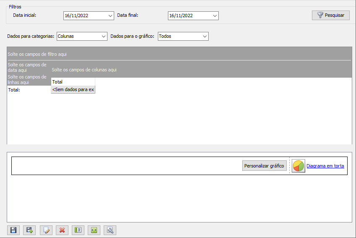Click 'Solte os campos de linhas aqui' area
Viewport: 356px width, 238px height.
click(27, 80)
